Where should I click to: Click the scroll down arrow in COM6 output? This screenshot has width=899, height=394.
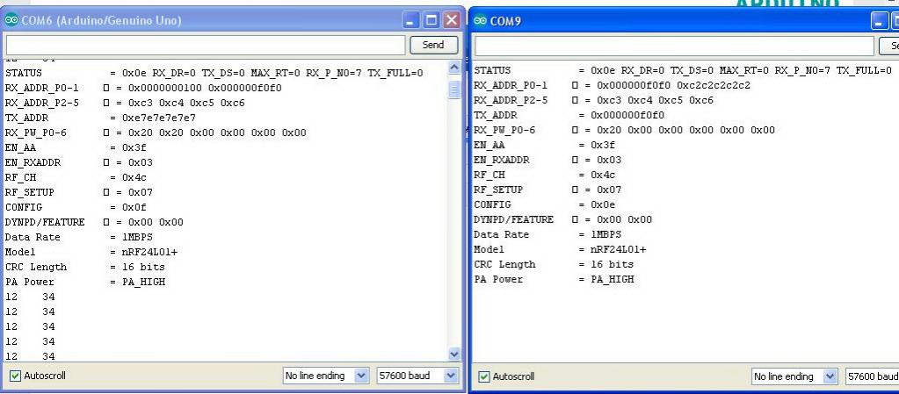pos(453,354)
